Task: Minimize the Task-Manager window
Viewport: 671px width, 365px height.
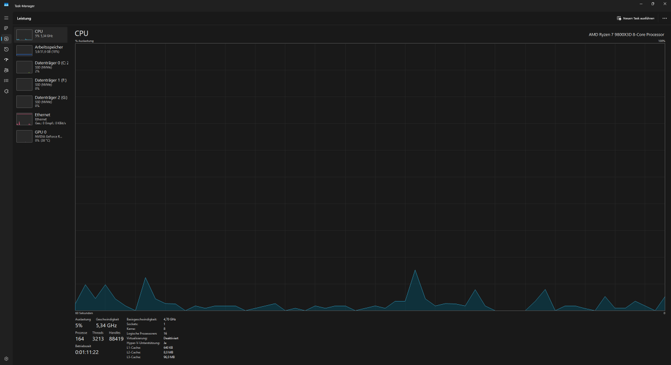Action: click(x=641, y=4)
